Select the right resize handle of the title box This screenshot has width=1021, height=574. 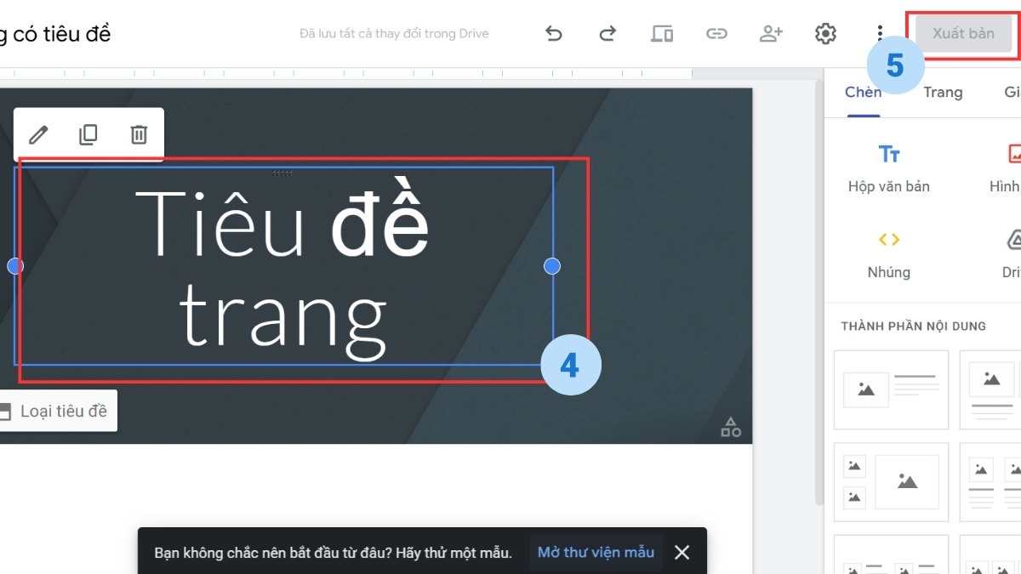click(552, 266)
